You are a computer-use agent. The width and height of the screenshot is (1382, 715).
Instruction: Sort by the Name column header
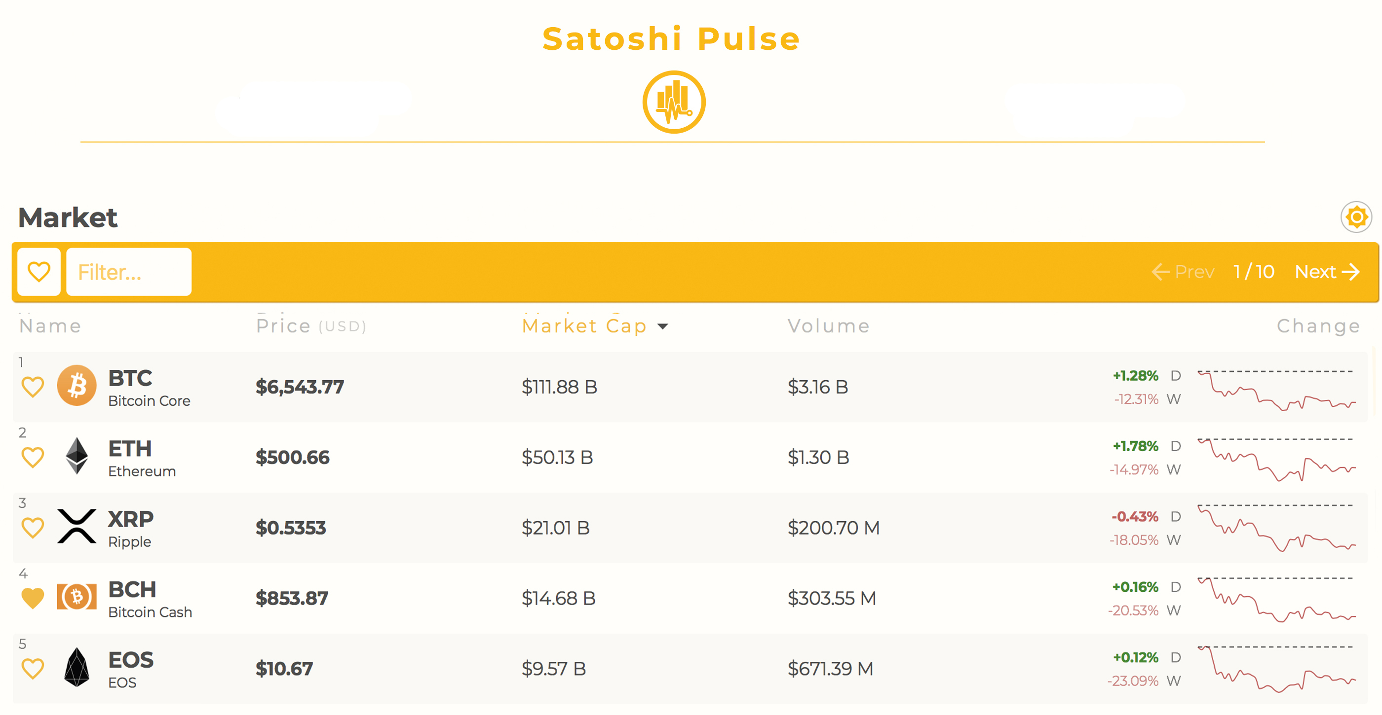click(50, 325)
